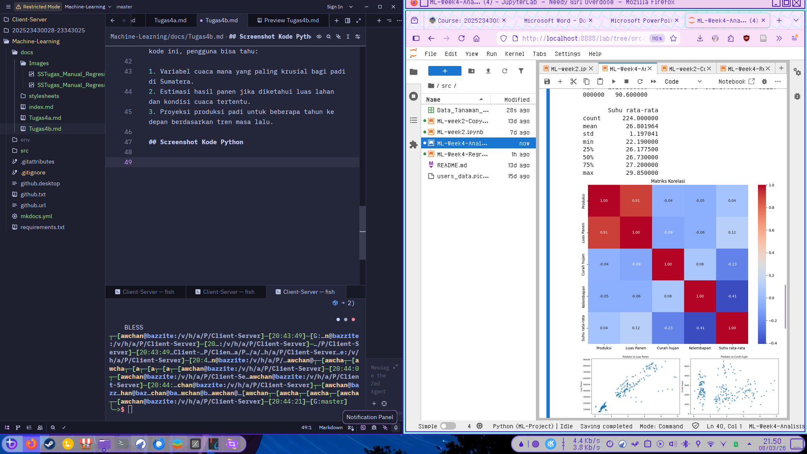Open the Notification Panel

pyautogui.click(x=395, y=428)
